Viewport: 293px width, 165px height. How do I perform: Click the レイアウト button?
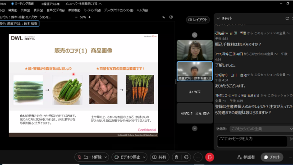tap(198, 20)
